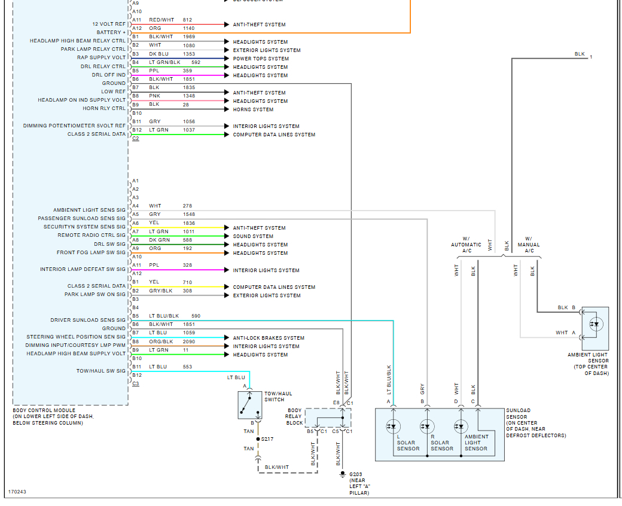This screenshot has height=506, width=622.
Task: Click the underlined C3 connector label
Action: [136, 383]
